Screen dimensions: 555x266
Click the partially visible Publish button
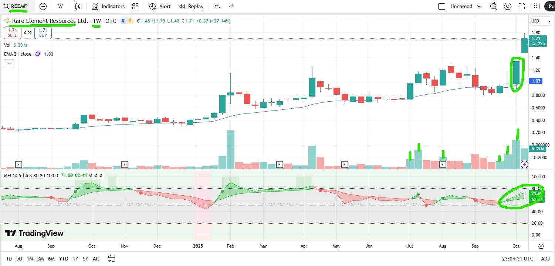point(549,6)
